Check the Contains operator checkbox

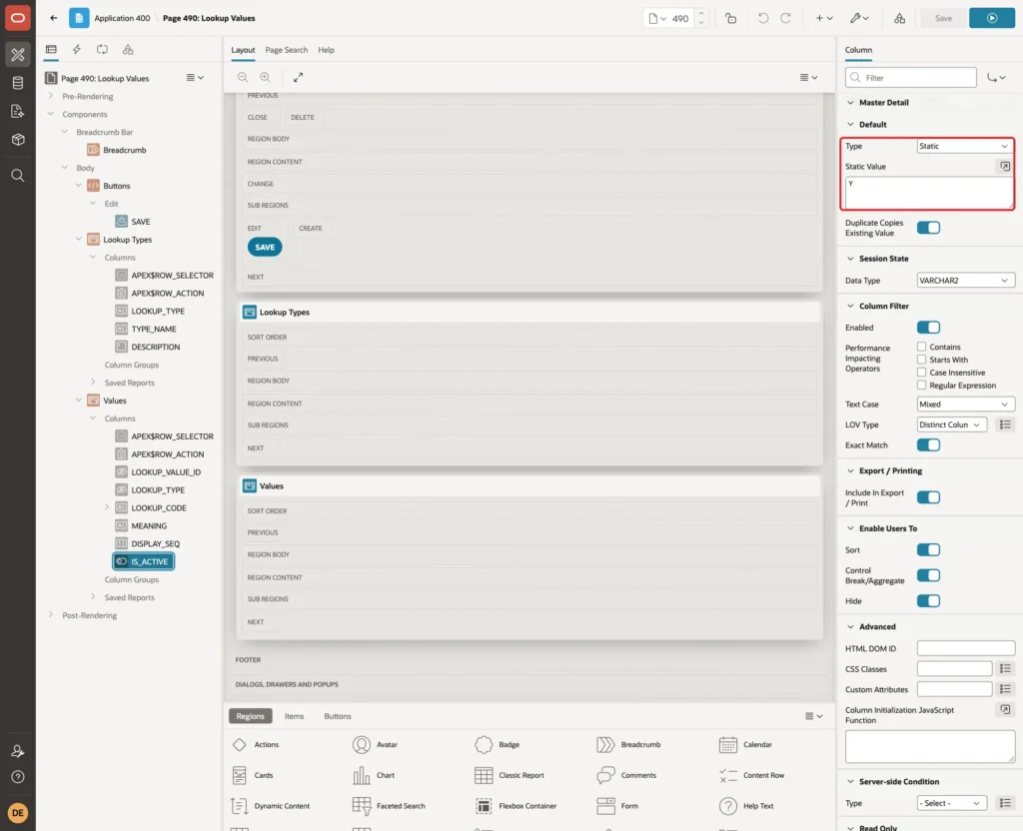pos(921,347)
